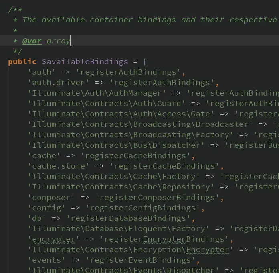The height and width of the screenshot is (273, 279).
Task: Click the 'public' keyword
Action: (22, 62)
